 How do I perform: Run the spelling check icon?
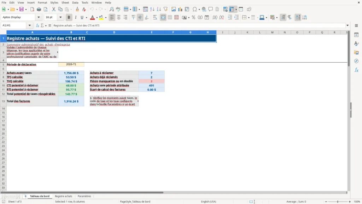[x=118, y=9]
